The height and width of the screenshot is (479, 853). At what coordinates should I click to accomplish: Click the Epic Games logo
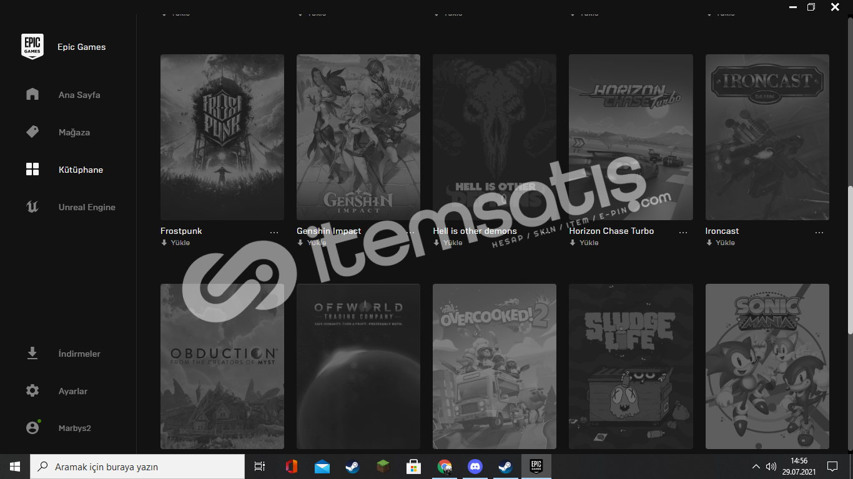pos(32,47)
